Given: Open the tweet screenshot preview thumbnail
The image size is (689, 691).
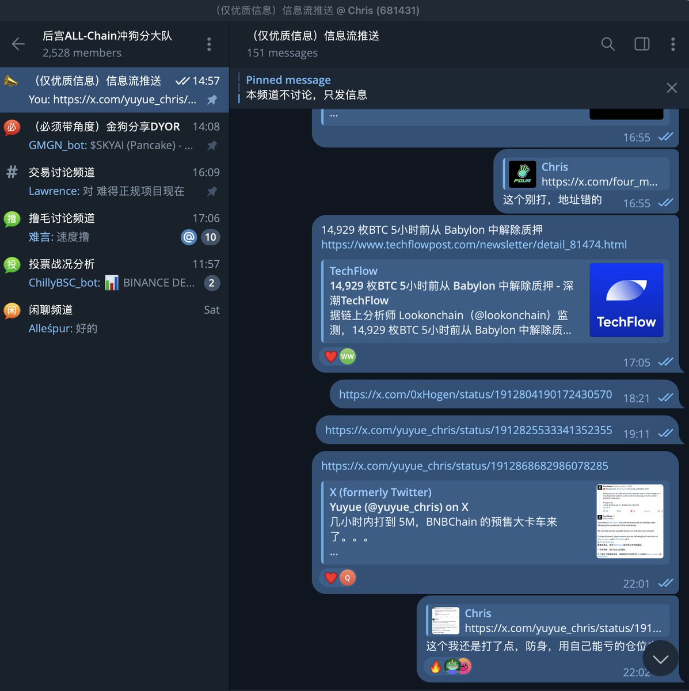Looking at the screenshot, I should coord(630,521).
